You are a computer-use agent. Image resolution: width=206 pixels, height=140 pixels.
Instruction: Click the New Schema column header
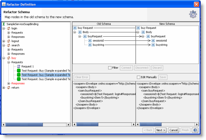(x=167, y=24)
